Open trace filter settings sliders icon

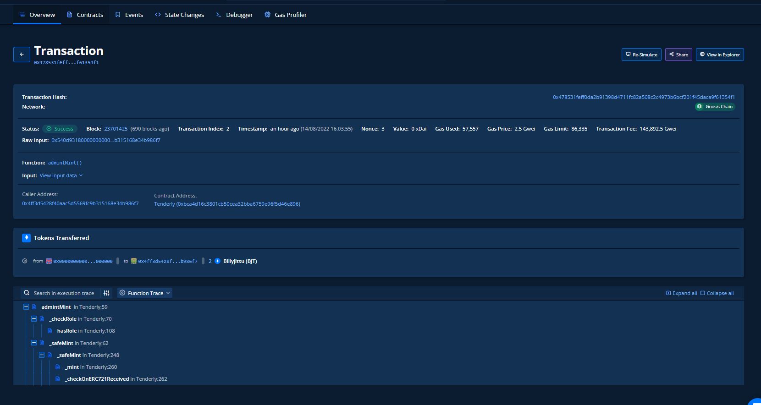[x=106, y=293]
